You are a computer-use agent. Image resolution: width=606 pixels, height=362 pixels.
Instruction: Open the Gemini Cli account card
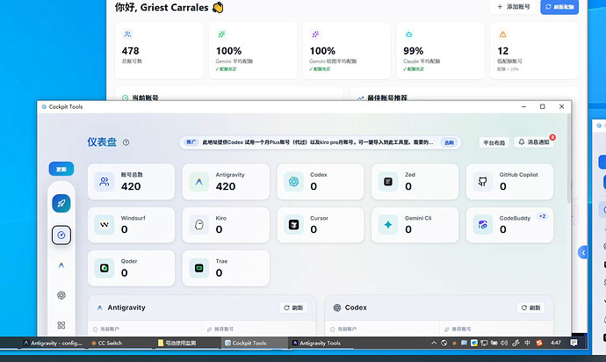coord(415,225)
